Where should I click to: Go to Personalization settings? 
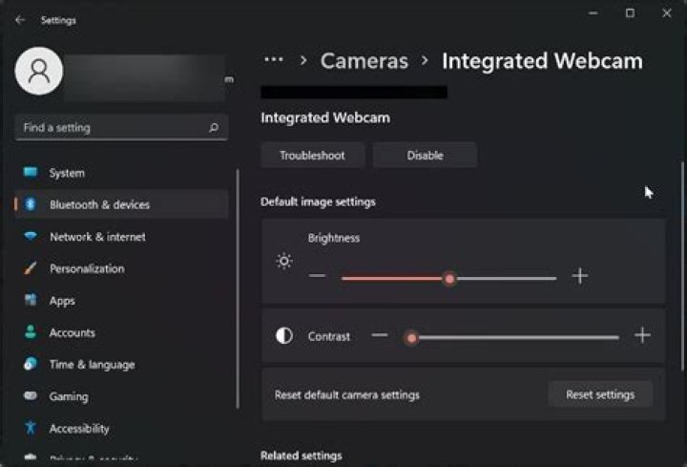point(87,268)
